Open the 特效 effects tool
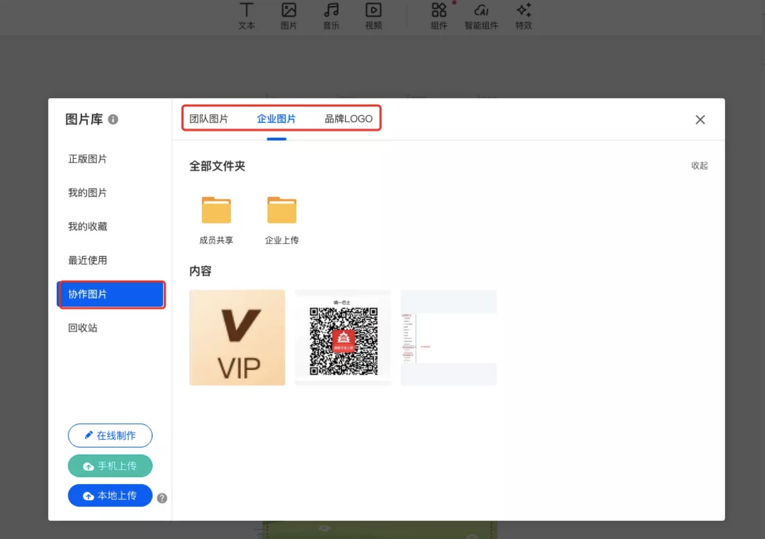The height and width of the screenshot is (539, 765). pyautogui.click(x=524, y=16)
